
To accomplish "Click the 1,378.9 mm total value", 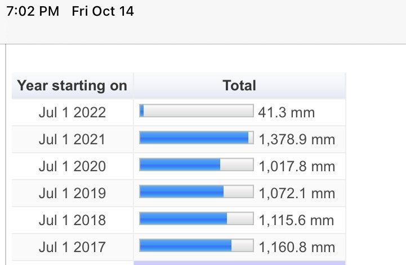I will (297, 139).
